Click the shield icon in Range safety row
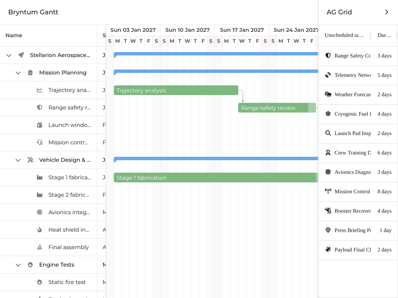Screen dimensions: 398x298 (40, 107)
